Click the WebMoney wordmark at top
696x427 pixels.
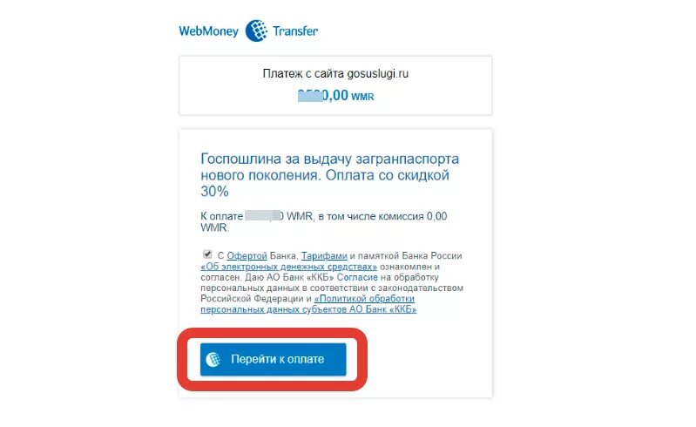click(x=208, y=31)
